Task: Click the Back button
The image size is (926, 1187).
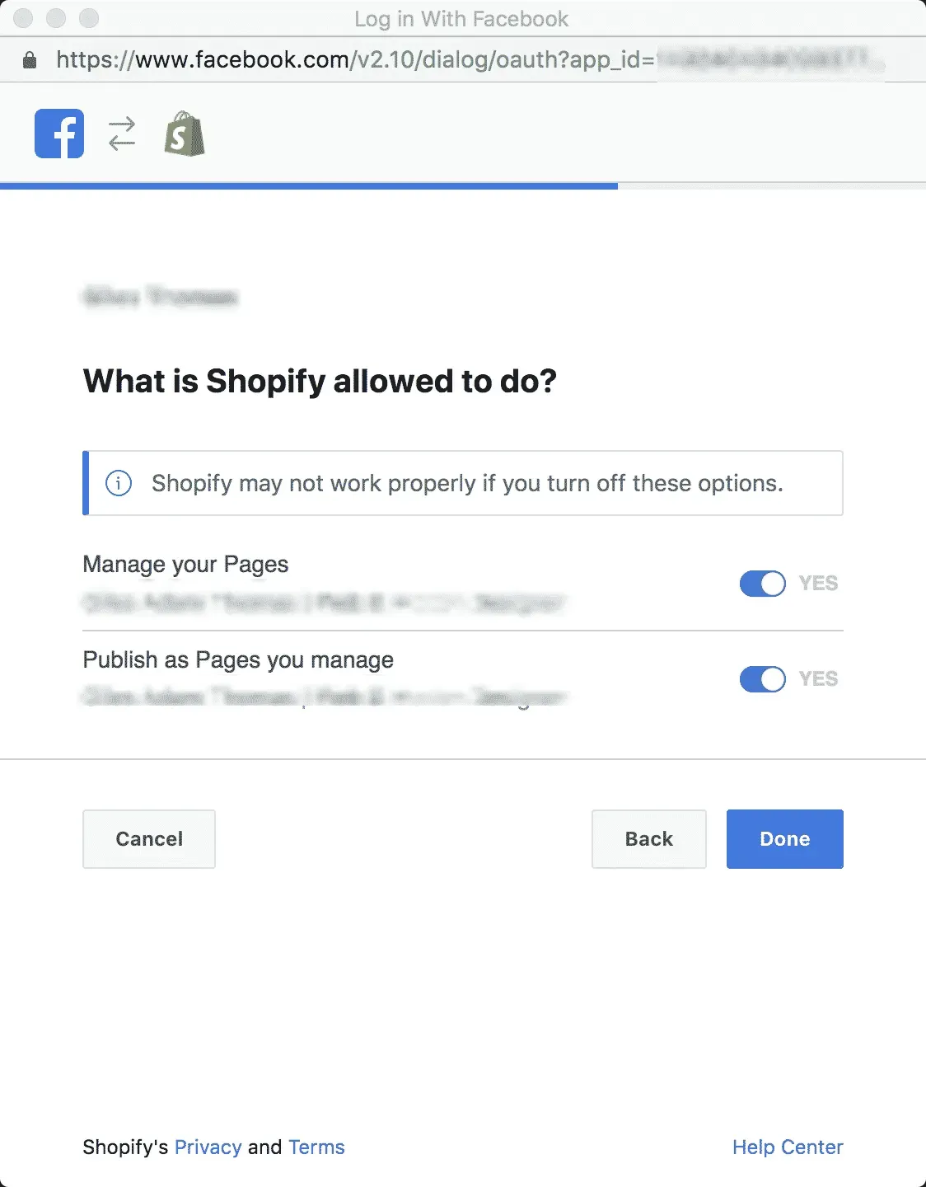Action: (x=648, y=838)
